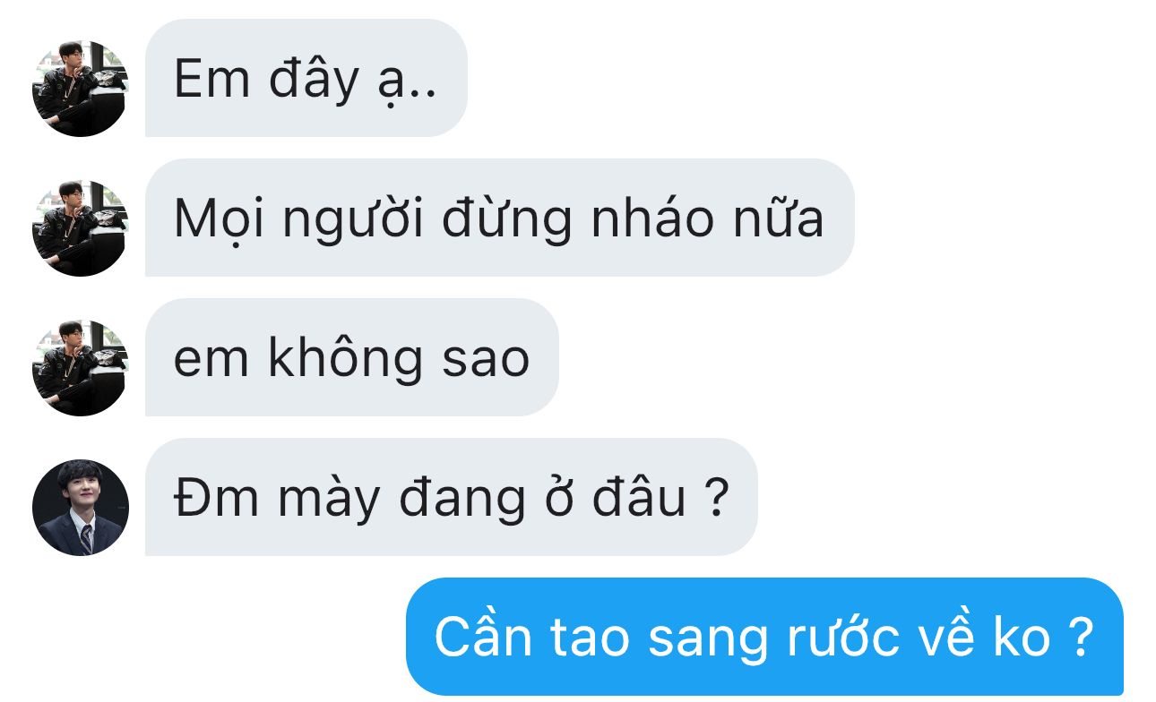Open the avatar beside "Em đây ạ.."
This screenshot has width=1156, height=702.
81,89
